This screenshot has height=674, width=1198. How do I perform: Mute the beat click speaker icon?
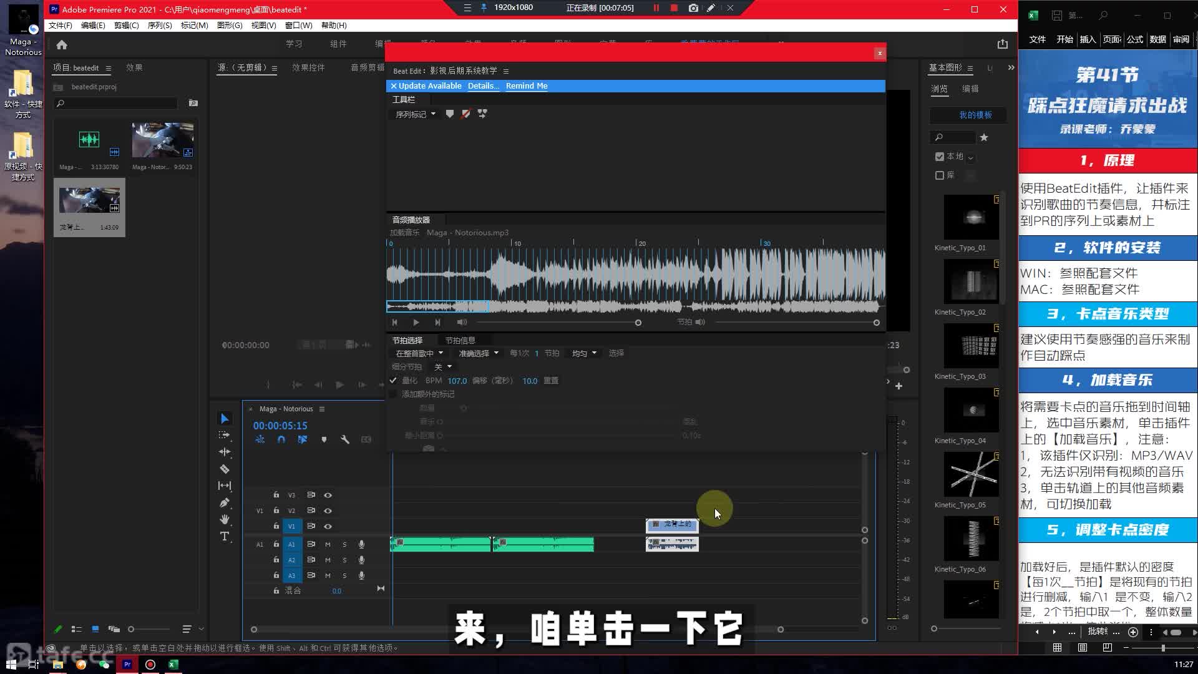(700, 323)
